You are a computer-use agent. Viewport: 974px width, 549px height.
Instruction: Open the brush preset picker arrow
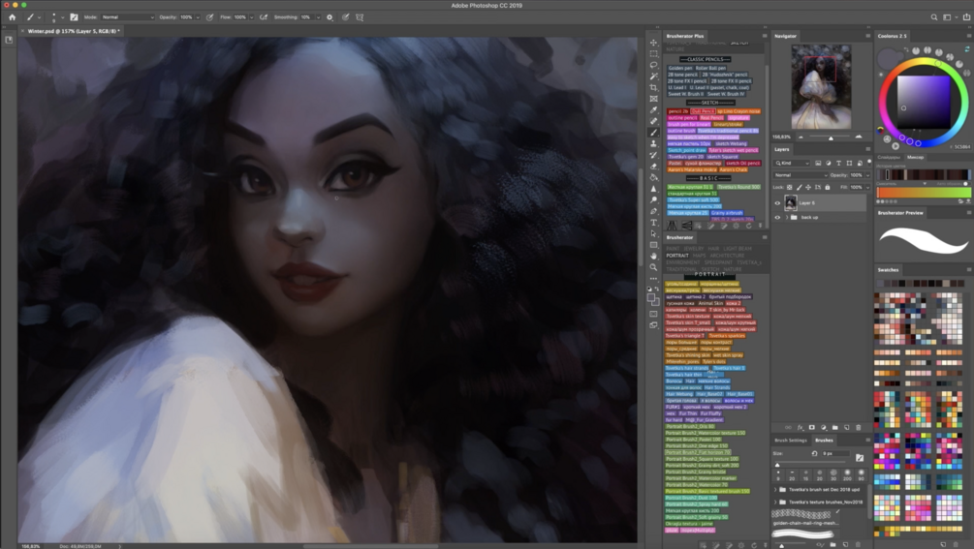[62, 17]
